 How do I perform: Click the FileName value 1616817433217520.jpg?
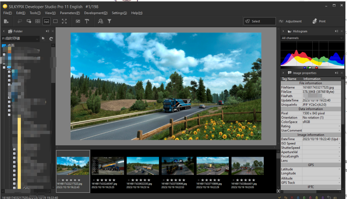point(318,88)
